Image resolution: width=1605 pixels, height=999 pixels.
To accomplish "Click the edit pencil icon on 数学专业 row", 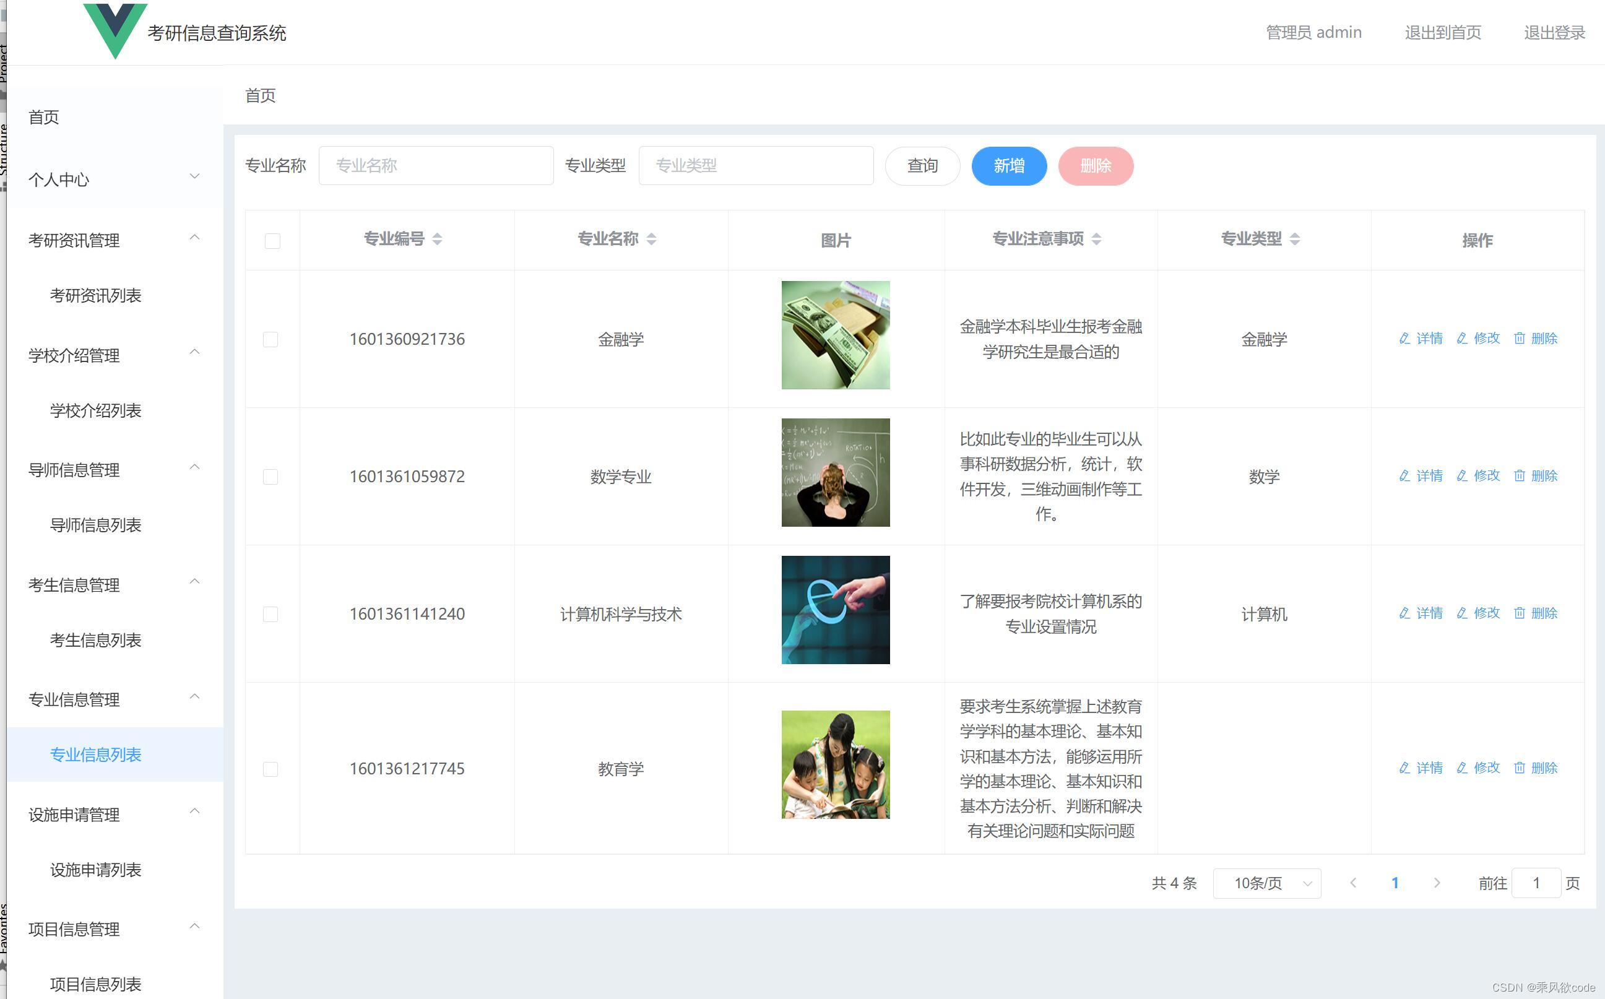I will click(1462, 475).
